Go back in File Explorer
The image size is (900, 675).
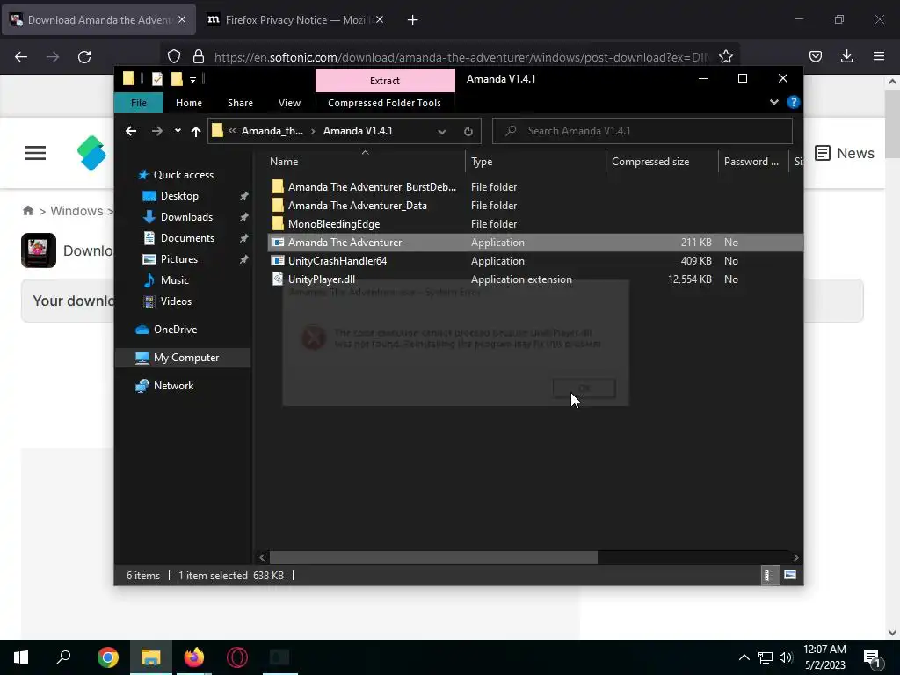[x=131, y=131]
